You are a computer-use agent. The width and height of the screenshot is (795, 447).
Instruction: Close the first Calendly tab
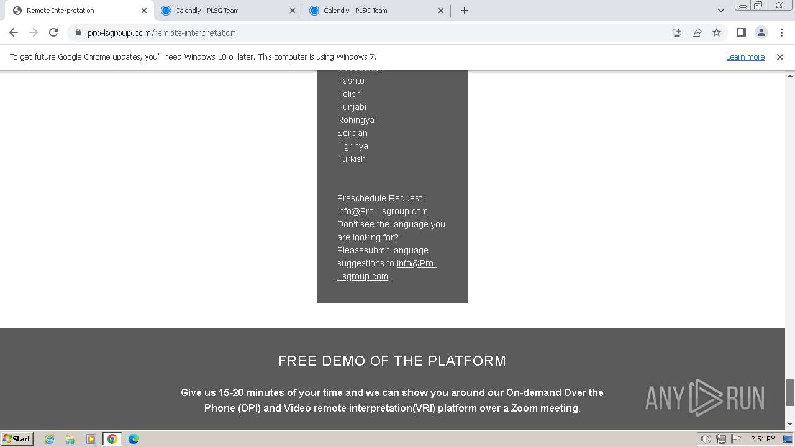[x=293, y=11]
